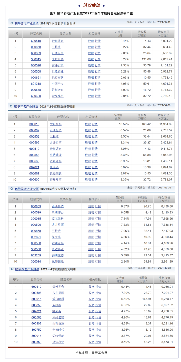
Task: Open 鹏华养老产业股票 link in 1季度 heading
Action: click(x=27, y=23)
